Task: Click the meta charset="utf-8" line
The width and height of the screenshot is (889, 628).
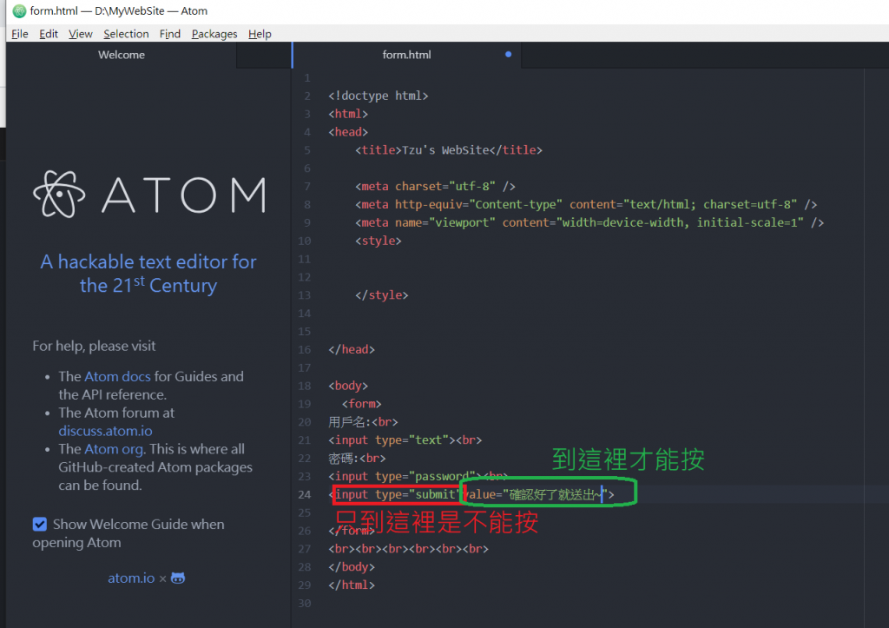Action: pos(435,187)
